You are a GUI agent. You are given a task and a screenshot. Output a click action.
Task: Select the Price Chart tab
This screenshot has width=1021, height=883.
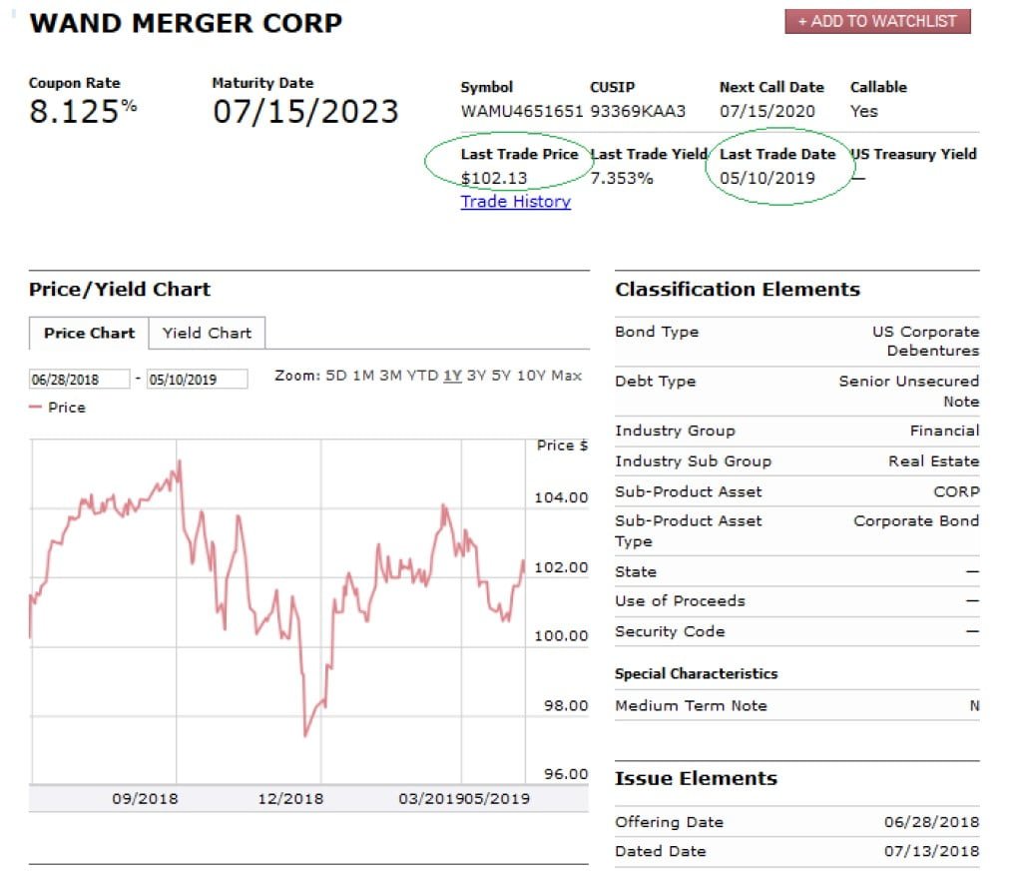(89, 334)
